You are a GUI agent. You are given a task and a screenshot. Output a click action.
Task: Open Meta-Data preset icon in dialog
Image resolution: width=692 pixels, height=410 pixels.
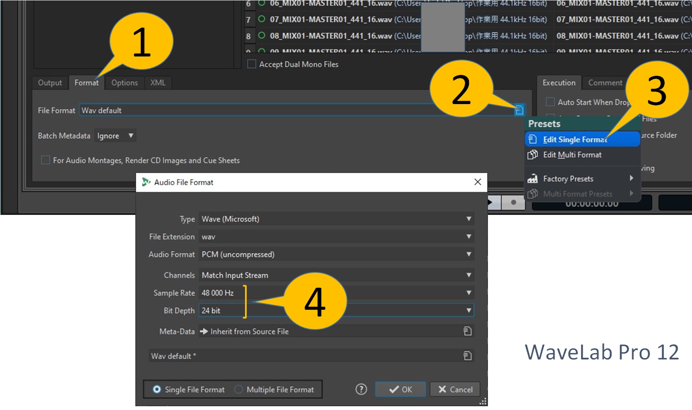[467, 331]
